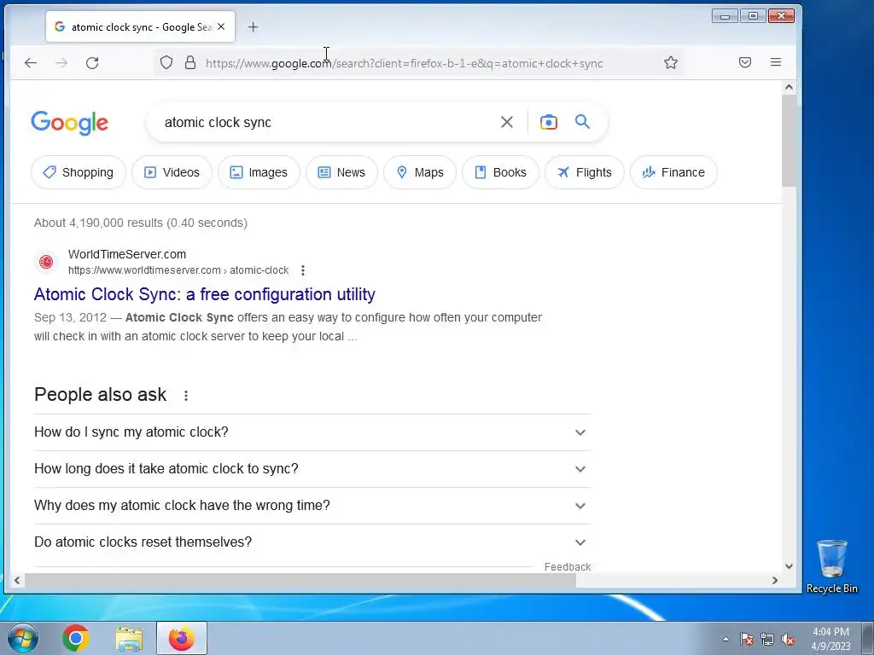The width and height of the screenshot is (874, 655).
Task: Open the Firefox hamburger menu
Action: (x=775, y=62)
